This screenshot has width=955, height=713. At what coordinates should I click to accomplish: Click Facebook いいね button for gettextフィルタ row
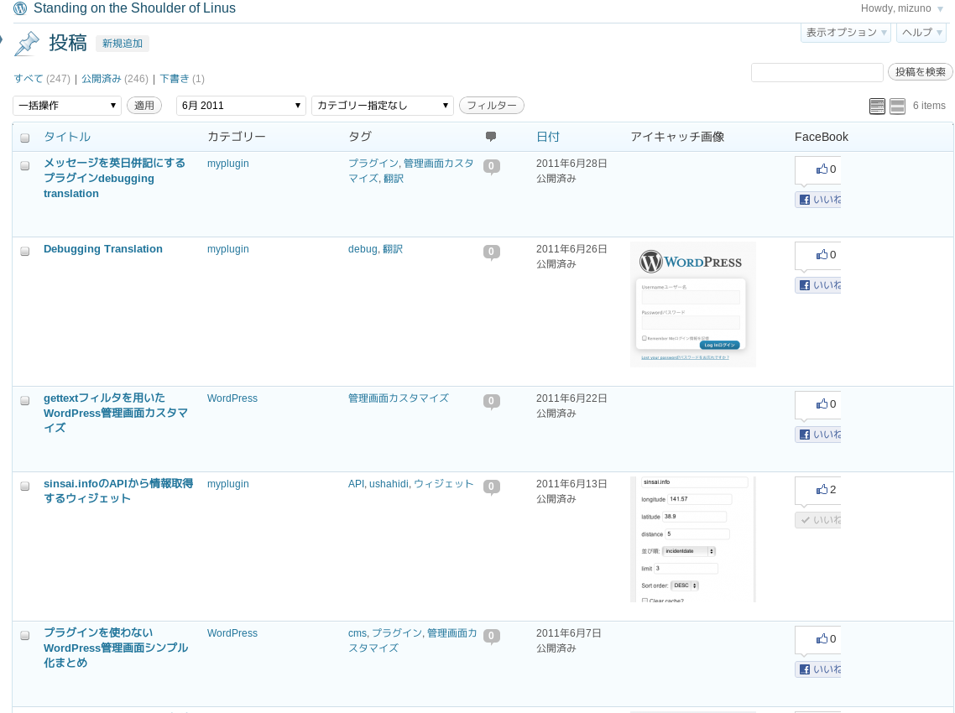point(818,435)
